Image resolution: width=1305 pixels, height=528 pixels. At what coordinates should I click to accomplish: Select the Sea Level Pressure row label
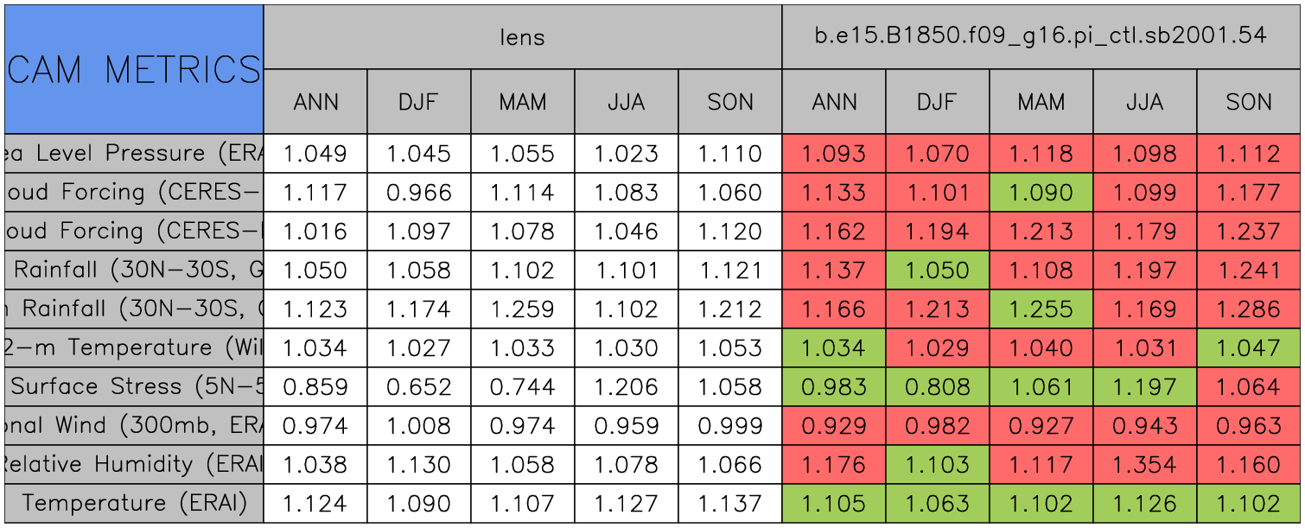click(134, 154)
